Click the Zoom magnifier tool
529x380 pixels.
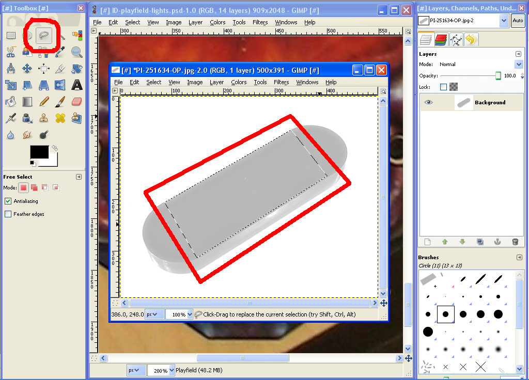tap(76, 52)
